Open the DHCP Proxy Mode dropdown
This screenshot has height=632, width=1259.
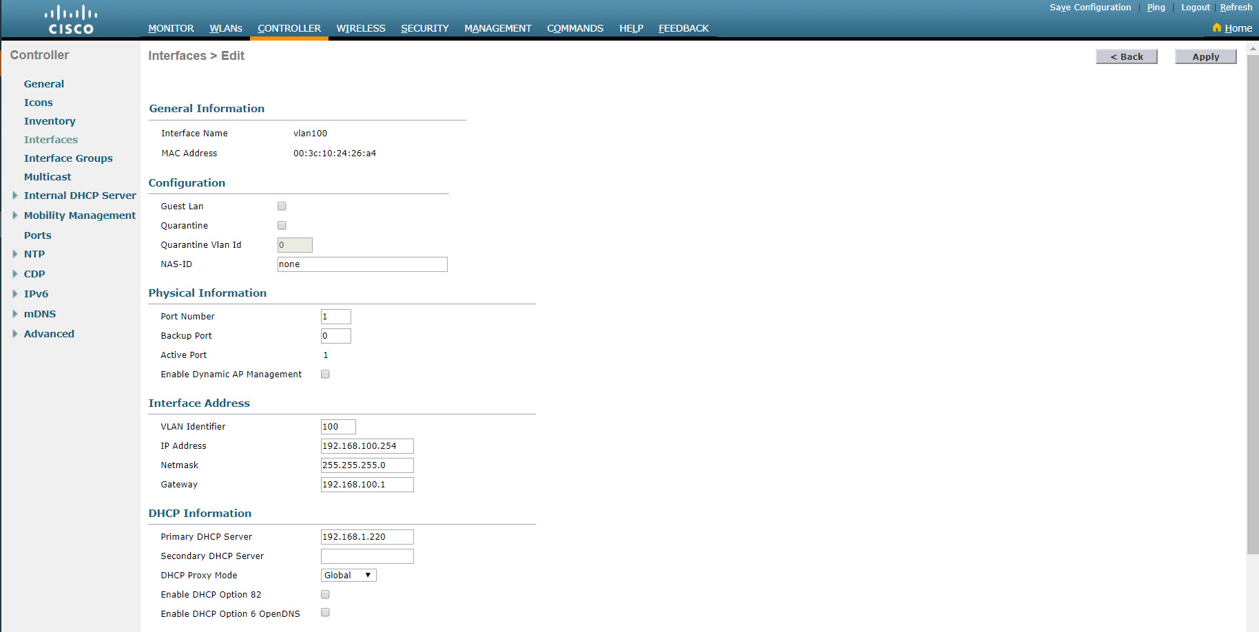tap(348, 575)
